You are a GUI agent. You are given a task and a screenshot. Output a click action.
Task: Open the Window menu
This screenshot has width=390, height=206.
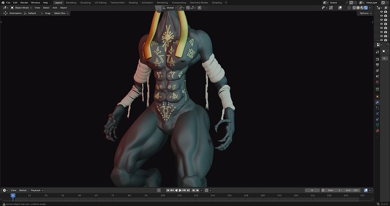(35, 2)
